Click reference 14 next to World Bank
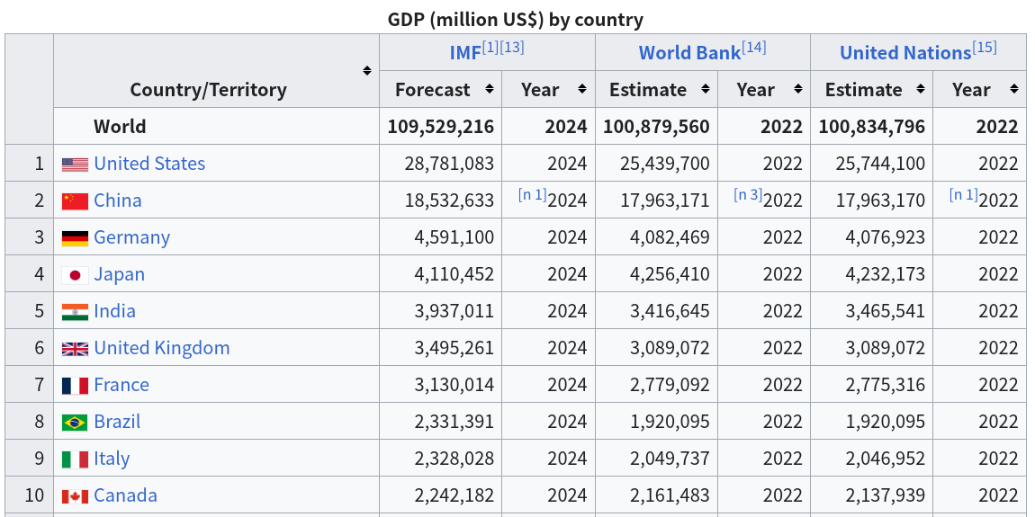1035x517 pixels. pos(754,48)
